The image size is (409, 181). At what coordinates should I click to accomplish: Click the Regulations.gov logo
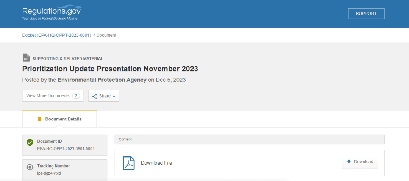click(x=52, y=12)
